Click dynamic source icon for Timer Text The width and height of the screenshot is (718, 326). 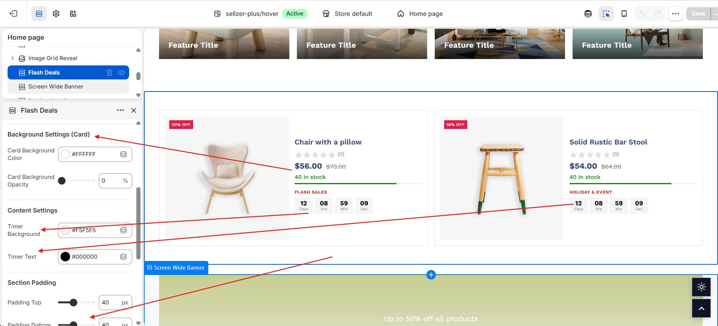click(123, 257)
